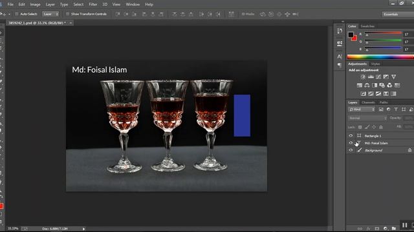
Task: Add an Exposure adjustment
Action: pos(386,77)
